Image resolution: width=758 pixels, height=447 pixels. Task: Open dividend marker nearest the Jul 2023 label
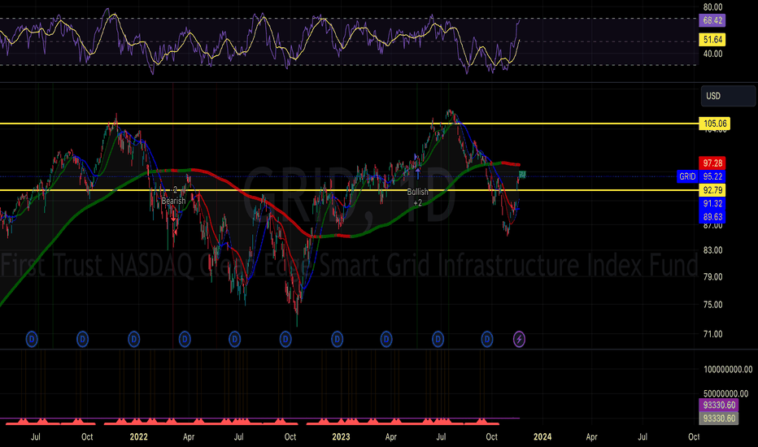click(438, 339)
